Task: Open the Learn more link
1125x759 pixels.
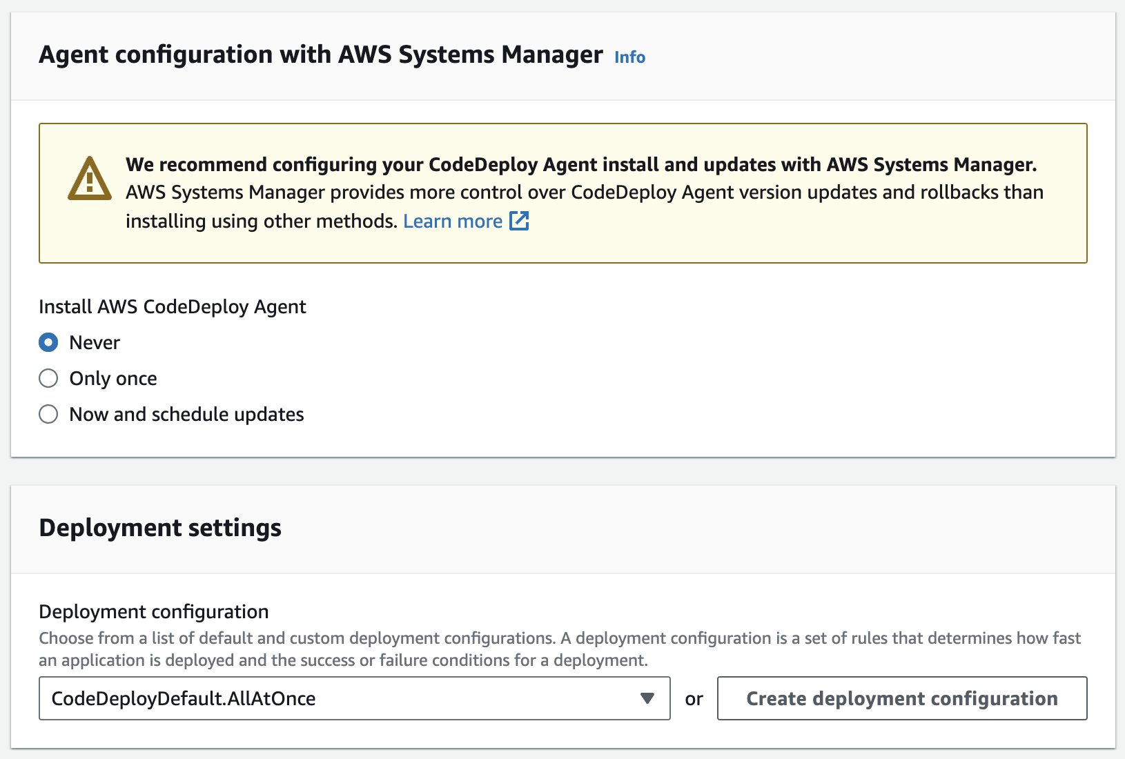Action: (x=453, y=221)
